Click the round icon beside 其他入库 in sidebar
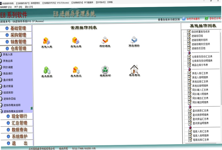Viewport: 222px width, 150px height. pyautogui.click(x=1, y=55)
